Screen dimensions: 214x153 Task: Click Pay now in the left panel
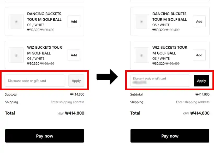click(45, 136)
